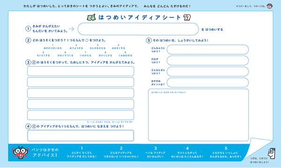Click the arrow pointing to the problem box
281x168 pixels.
[72, 29]
